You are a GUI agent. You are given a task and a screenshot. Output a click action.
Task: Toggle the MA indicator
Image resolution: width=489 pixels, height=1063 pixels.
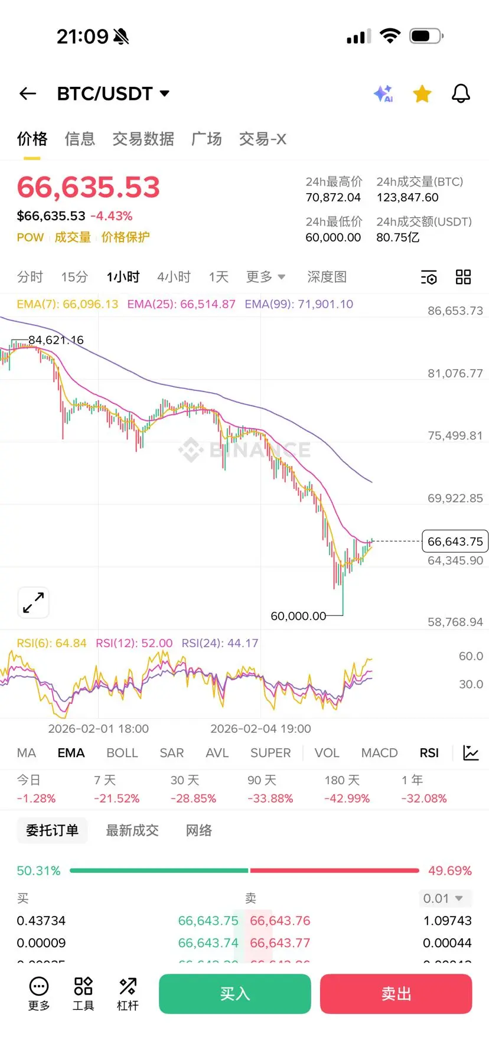tap(27, 753)
